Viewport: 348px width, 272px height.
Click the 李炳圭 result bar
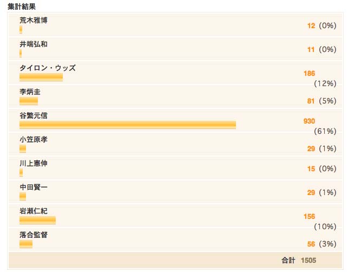[29, 101]
